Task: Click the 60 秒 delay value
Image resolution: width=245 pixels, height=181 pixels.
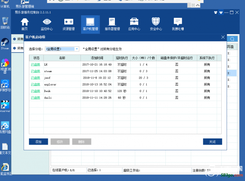Action: [x=122, y=98]
